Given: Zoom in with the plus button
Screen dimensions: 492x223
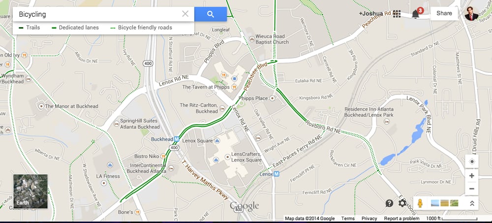Looking at the screenshot, I should click(x=472, y=176).
